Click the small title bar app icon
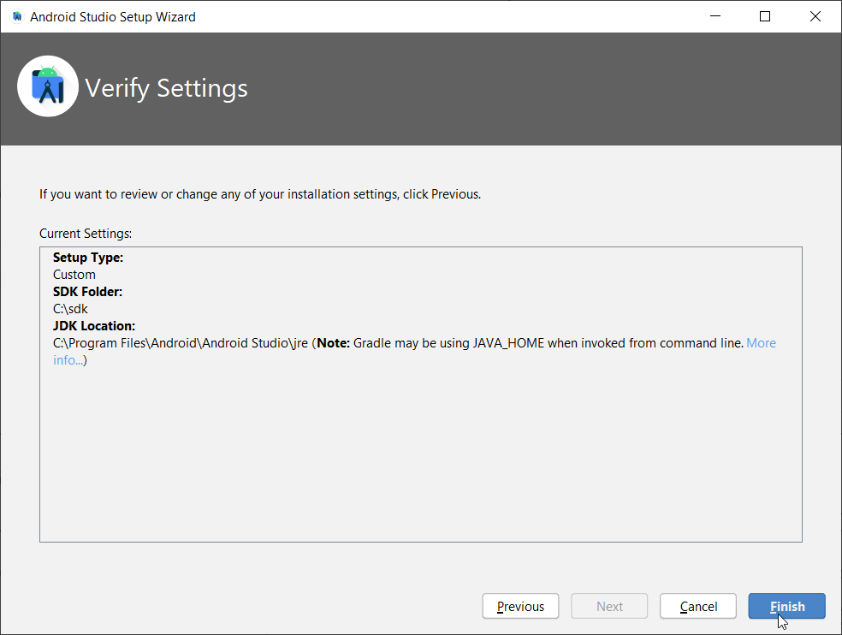Image resolution: width=842 pixels, height=635 pixels. [x=16, y=16]
